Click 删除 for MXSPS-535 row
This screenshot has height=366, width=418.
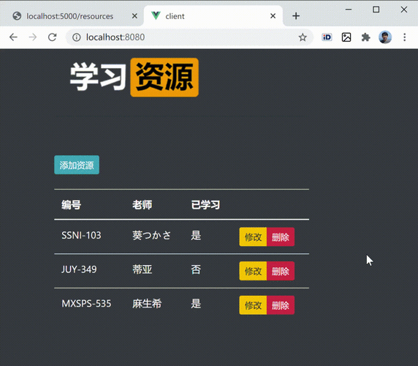[281, 305]
